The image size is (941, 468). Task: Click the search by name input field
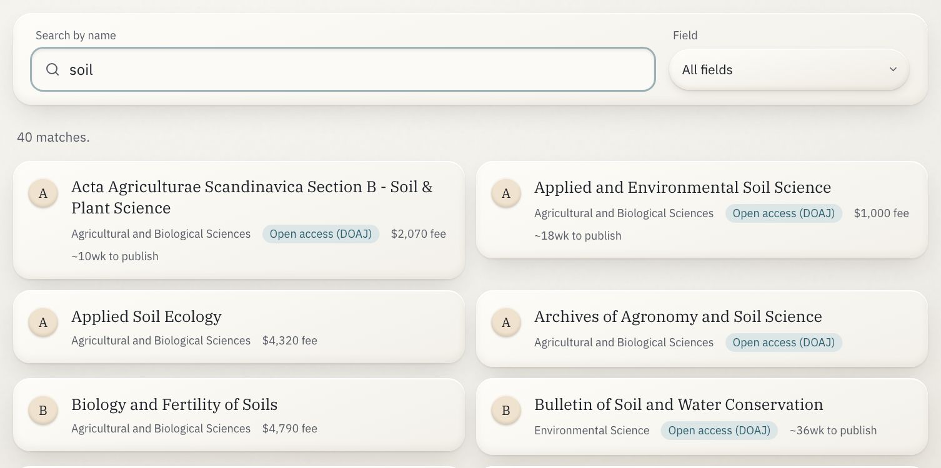pos(343,69)
